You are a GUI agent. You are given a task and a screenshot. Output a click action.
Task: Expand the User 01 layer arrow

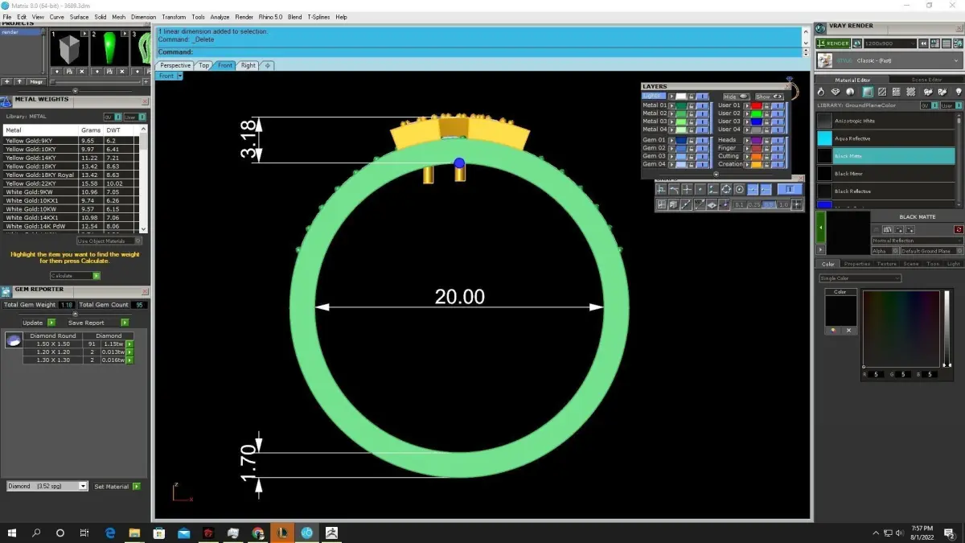coord(747,105)
